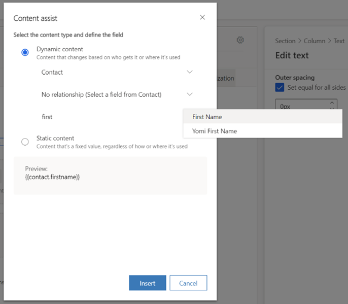Click the preview text {{contact.firstname}}
Image resolution: width=348 pixels, height=304 pixels.
pyautogui.click(x=52, y=177)
